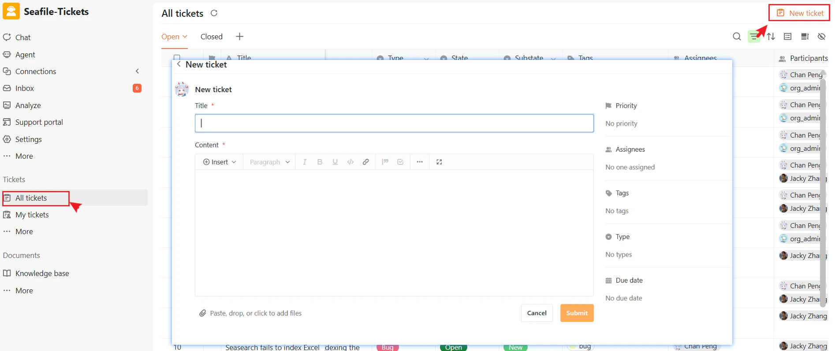
Task: Open the Insert dropdown in editor
Action: 220,162
